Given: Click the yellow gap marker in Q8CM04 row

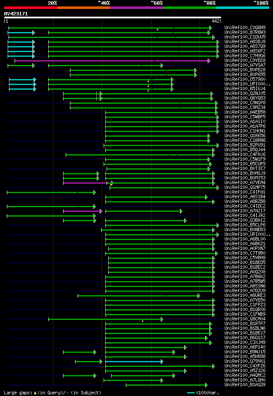Looking at the screenshot, I should point(142,321).
